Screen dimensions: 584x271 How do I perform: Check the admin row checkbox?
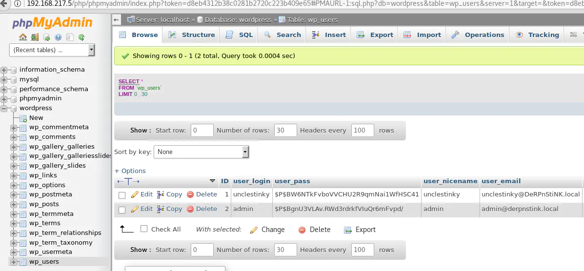point(122,210)
